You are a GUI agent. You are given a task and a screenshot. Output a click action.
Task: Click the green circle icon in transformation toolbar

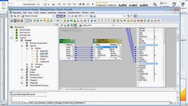[x=152, y=21]
